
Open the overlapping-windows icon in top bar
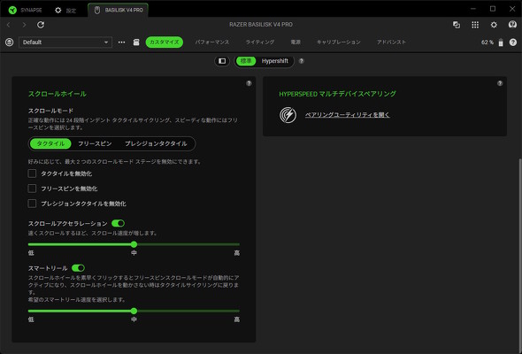click(457, 25)
